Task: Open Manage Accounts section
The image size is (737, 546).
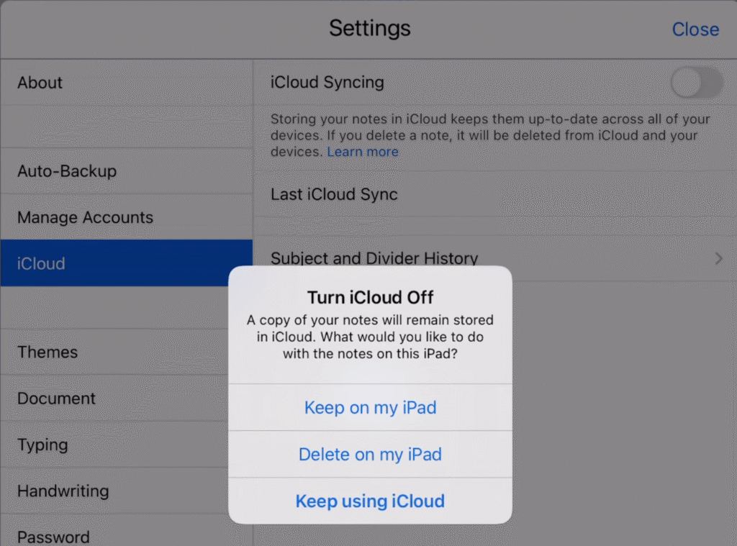Action: (127, 217)
